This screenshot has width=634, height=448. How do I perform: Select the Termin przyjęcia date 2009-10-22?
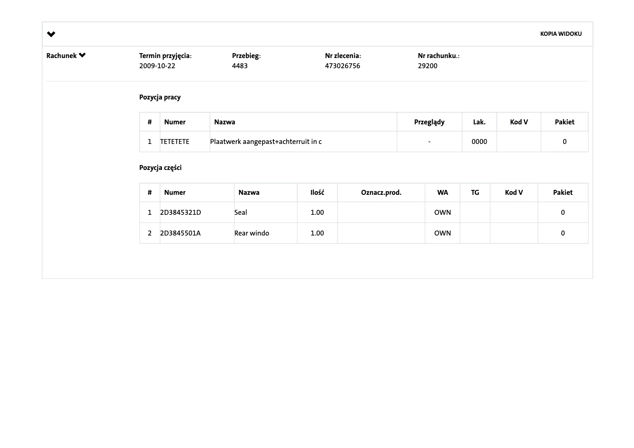(x=157, y=66)
